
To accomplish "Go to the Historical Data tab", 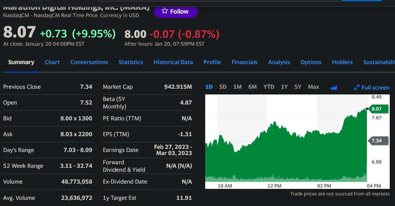I will (x=173, y=62).
